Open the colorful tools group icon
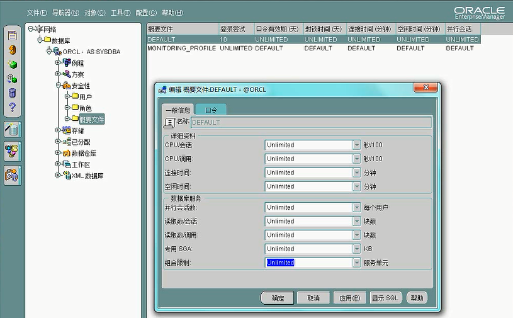 point(13,151)
